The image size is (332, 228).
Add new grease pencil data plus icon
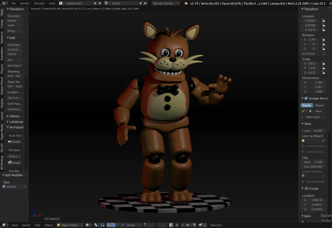(310, 111)
